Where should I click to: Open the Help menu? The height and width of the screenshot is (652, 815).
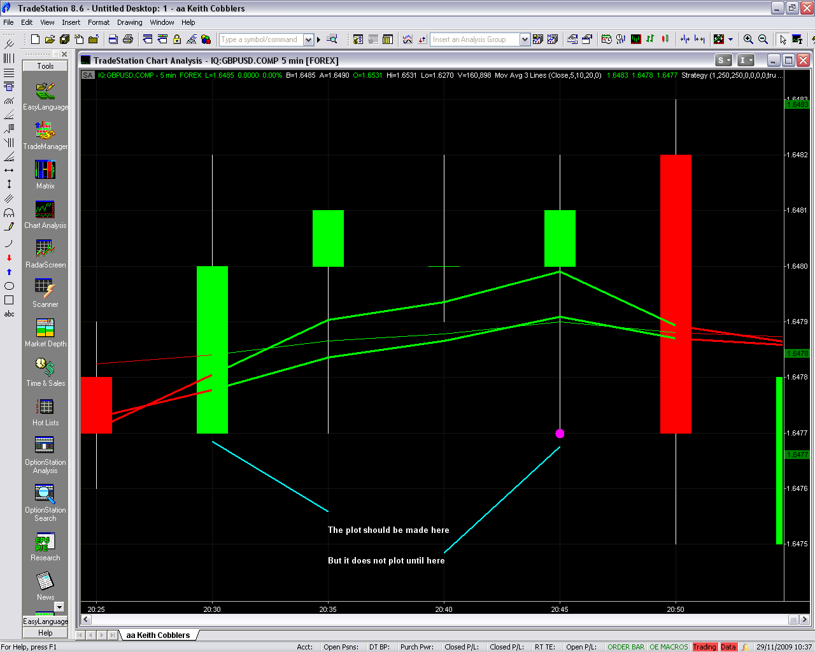(188, 22)
